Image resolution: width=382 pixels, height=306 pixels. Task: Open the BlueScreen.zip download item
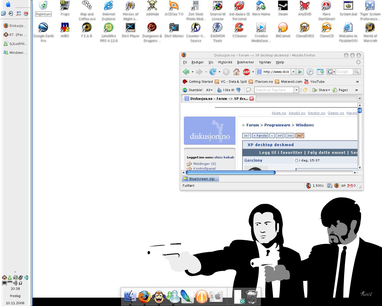tap(200, 179)
